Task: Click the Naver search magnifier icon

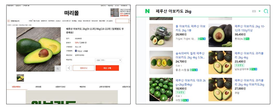Action: point(266,11)
